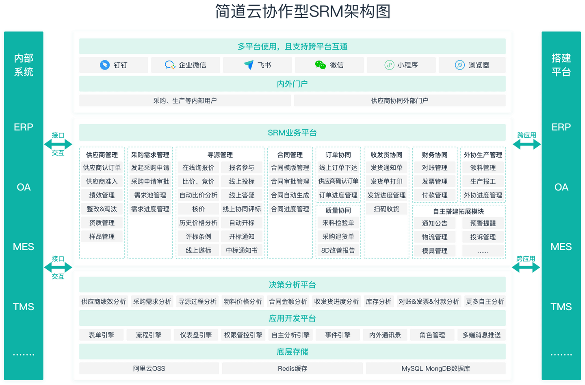Click the 合同管理 module title
The height and width of the screenshot is (385, 585).
[x=290, y=155]
